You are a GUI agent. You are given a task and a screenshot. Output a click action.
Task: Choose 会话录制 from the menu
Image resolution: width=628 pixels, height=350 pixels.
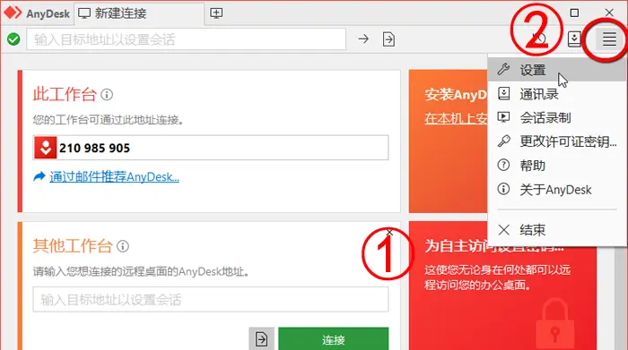coord(557,118)
